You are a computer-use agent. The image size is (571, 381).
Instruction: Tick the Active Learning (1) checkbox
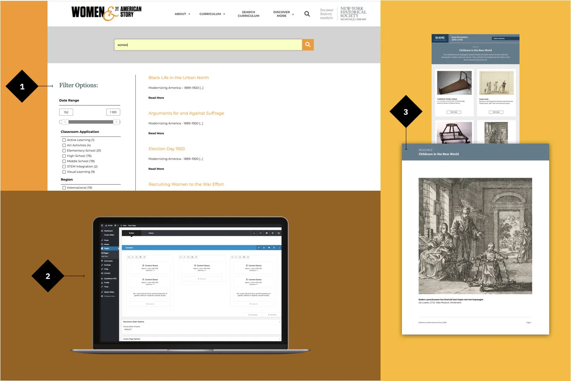click(64, 140)
